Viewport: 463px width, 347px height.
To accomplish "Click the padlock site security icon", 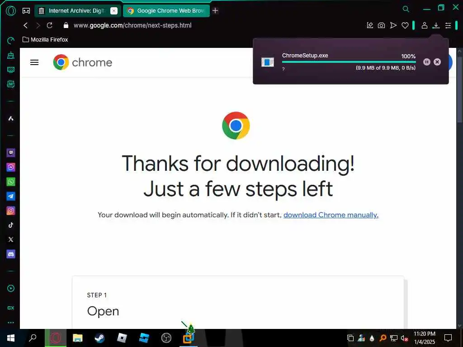I will tap(66, 25).
